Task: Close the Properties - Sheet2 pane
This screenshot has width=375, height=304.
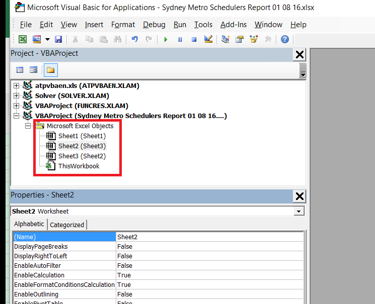Action: point(299,196)
